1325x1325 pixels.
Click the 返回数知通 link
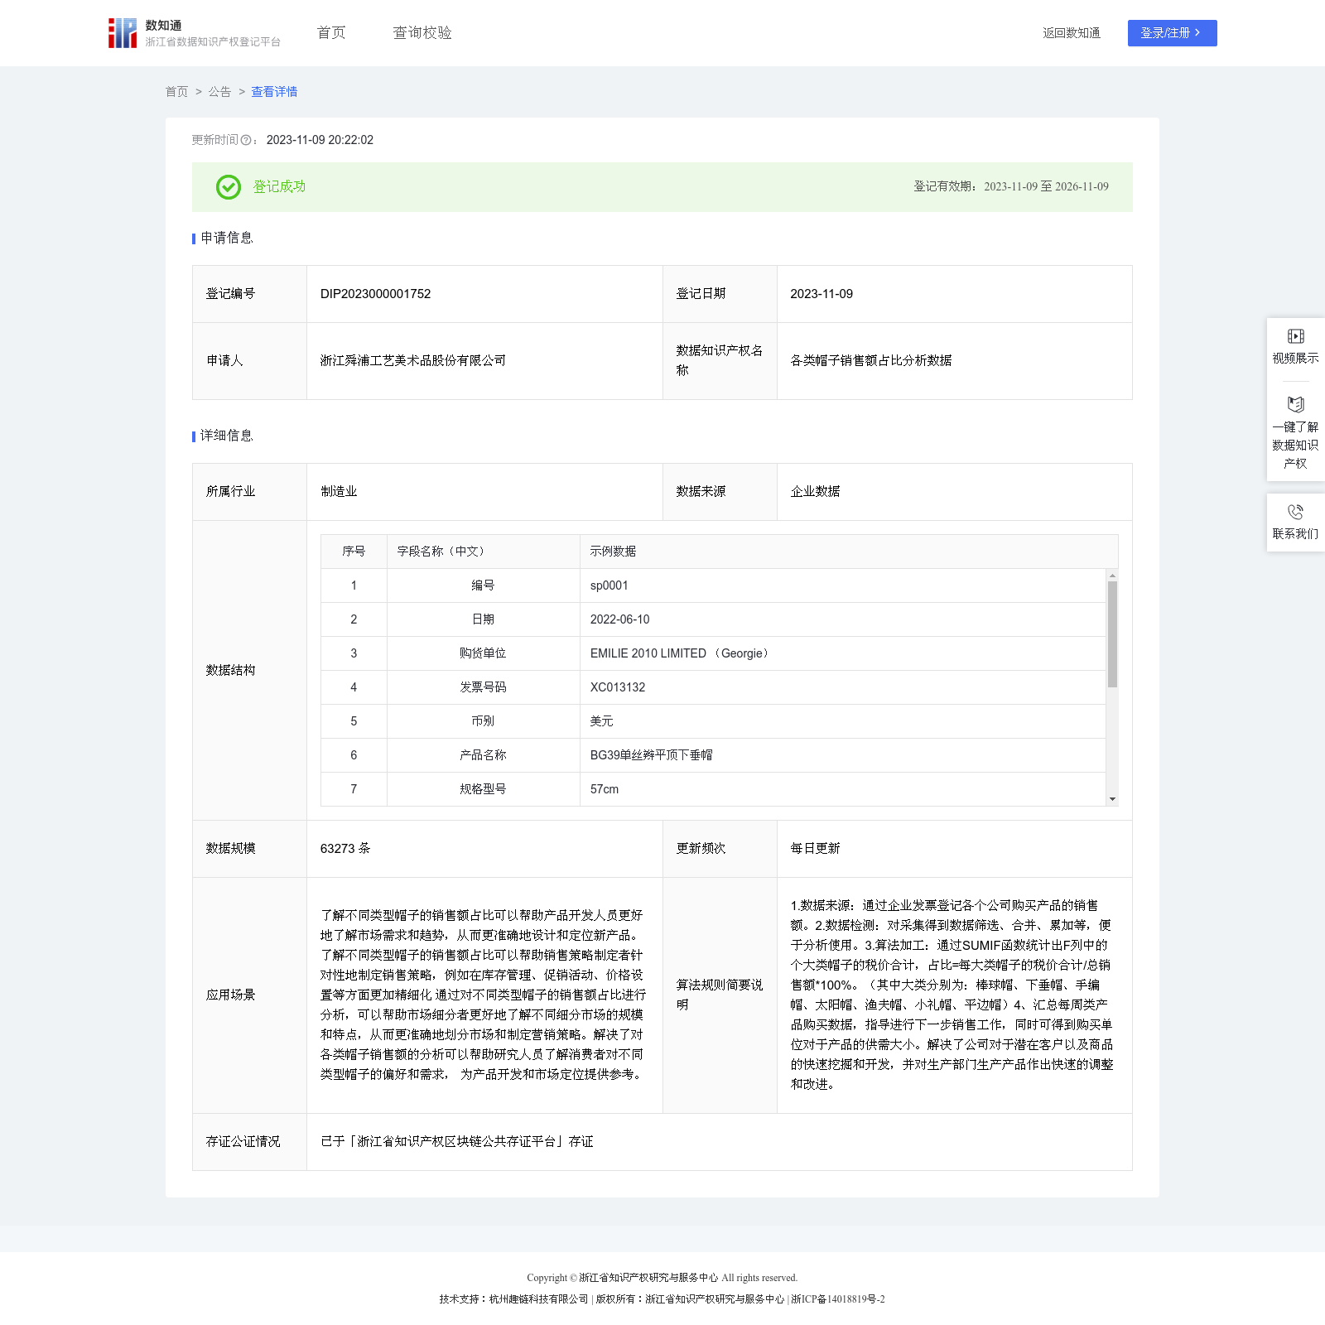pyautogui.click(x=1071, y=33)
